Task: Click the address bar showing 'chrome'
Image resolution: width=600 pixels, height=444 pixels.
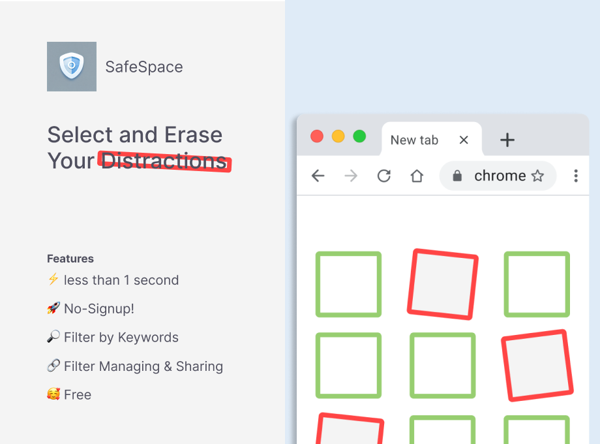Action: pos(499,175)
